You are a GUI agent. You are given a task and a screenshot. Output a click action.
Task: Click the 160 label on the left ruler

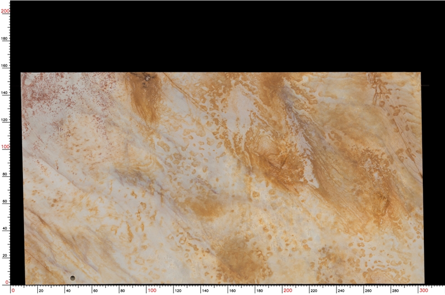point(4,66)
